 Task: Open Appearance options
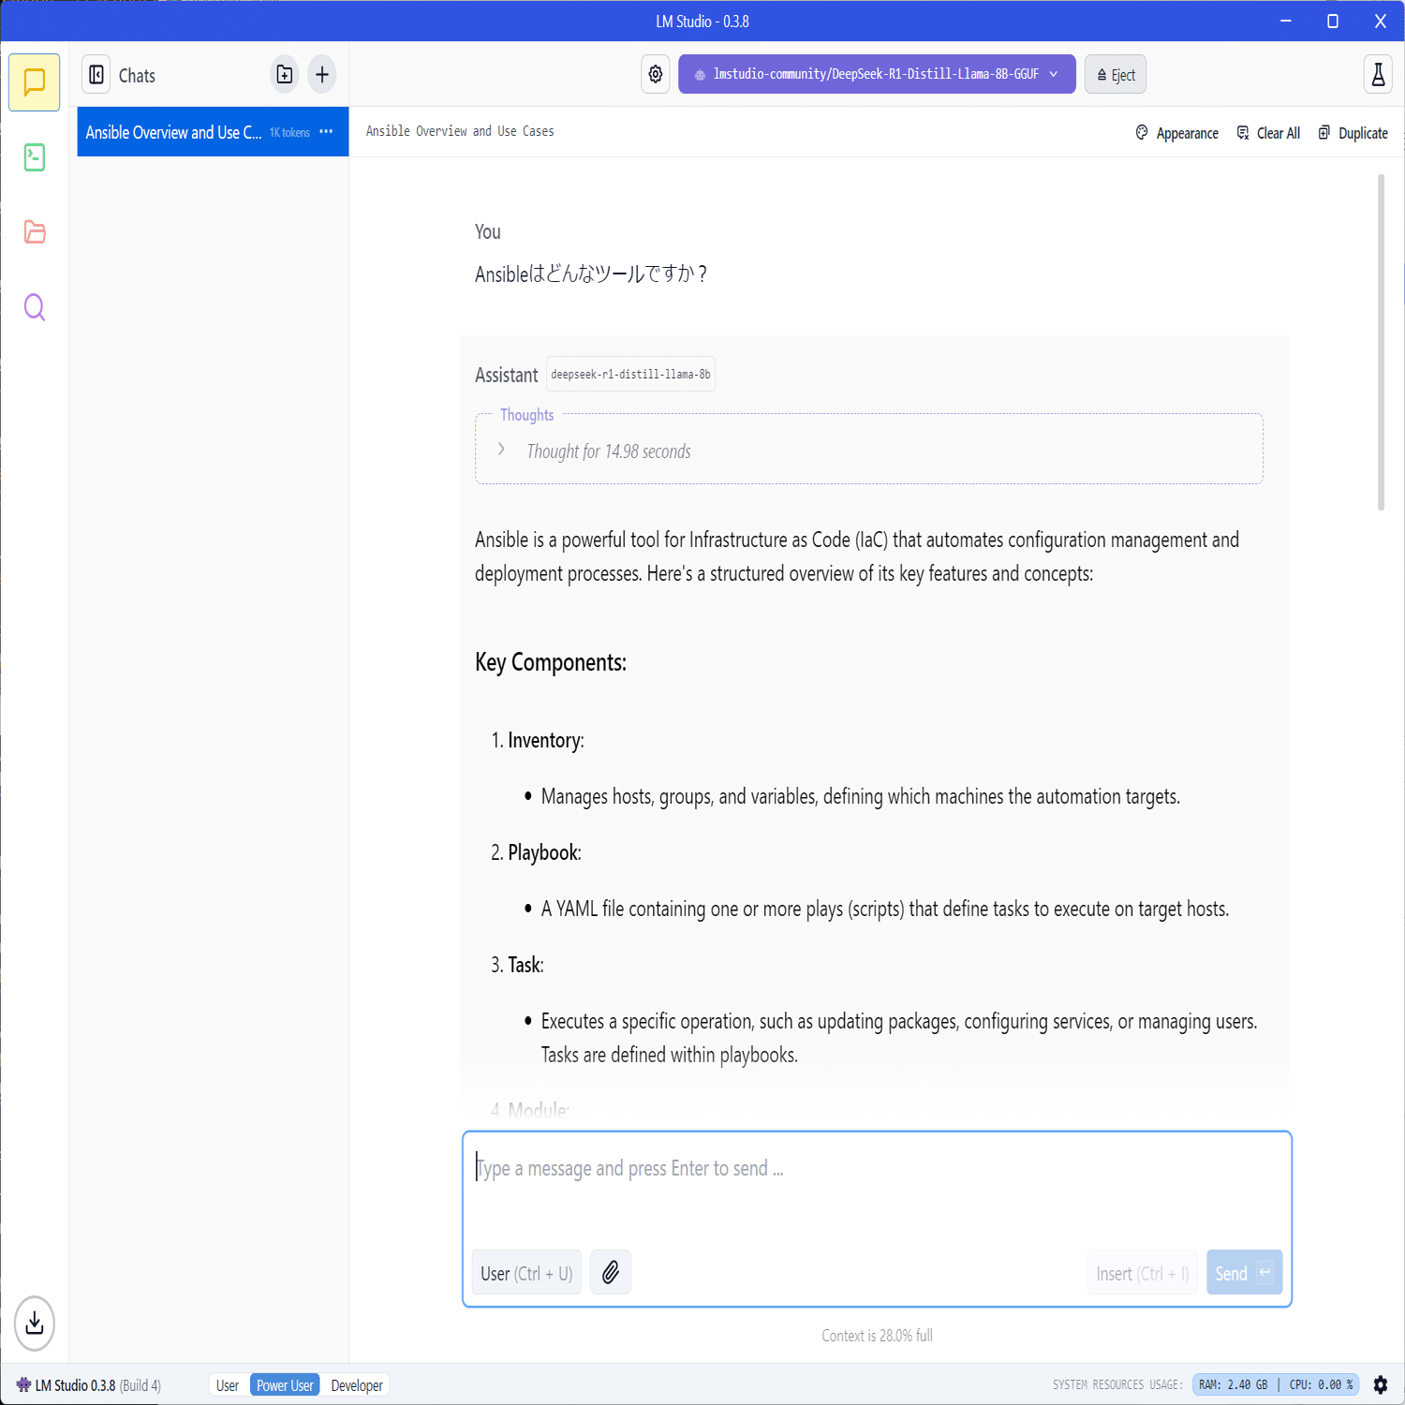tap(1177, 133)
